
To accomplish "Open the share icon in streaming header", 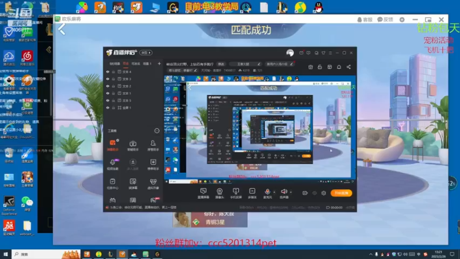I will click(348, 67).
